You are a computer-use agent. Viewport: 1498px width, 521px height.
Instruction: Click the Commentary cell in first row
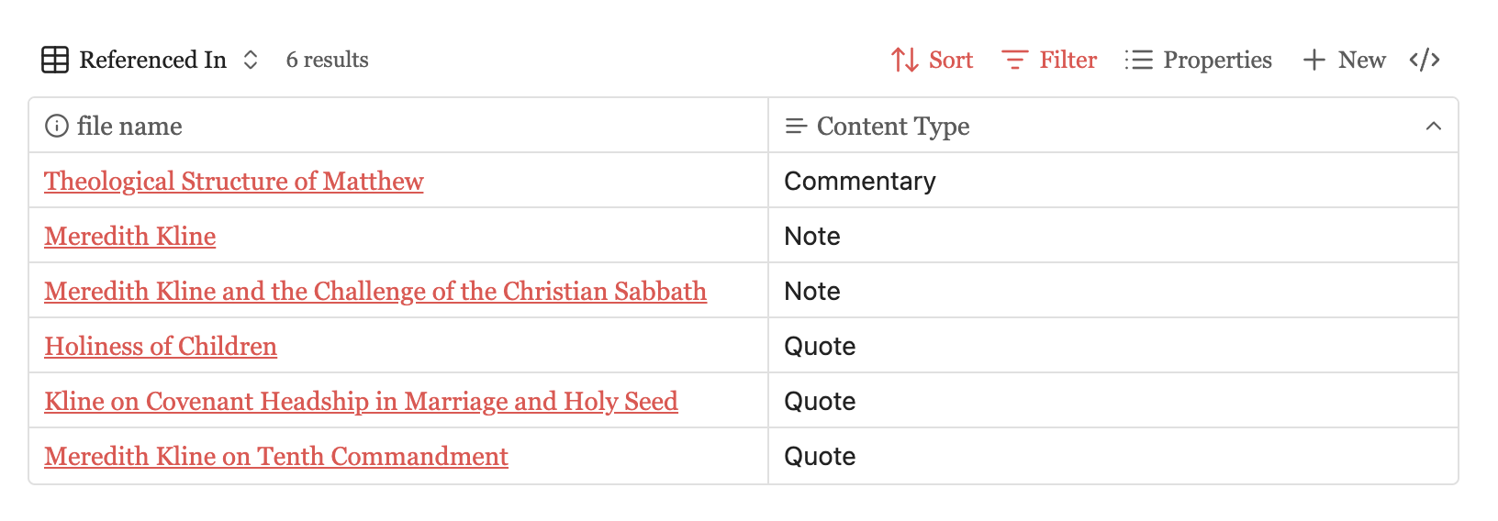[860, 181]
